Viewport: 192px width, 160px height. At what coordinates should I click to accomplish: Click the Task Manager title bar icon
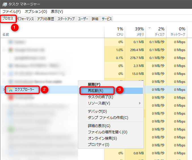tap(5, 5)
